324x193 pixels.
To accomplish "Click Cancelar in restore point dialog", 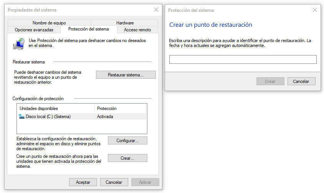I will 301,81.
